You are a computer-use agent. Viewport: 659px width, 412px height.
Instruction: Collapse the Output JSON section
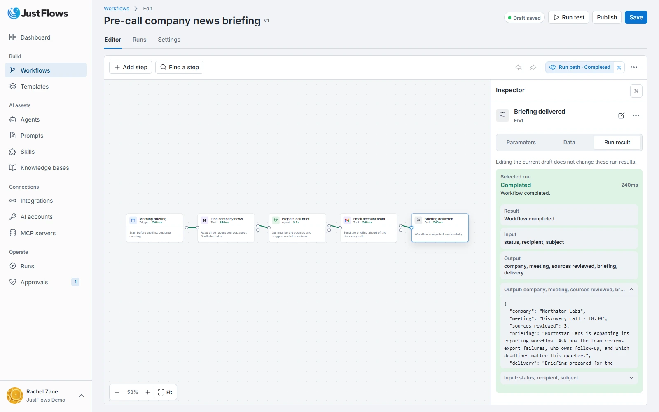569,290
